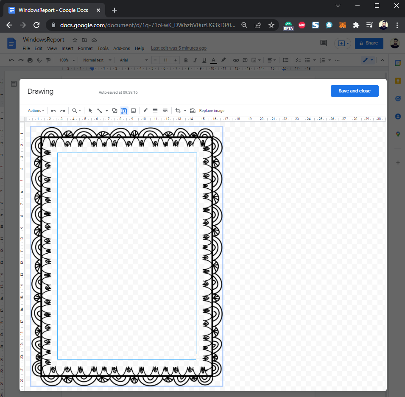This screenshot has height=397, width=405.
Task: Choose the Select arrow tool
Action: pyautogui.click(x=90, y=111)
